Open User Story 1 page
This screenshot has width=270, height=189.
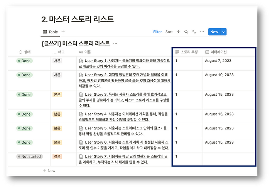[124, 63]
